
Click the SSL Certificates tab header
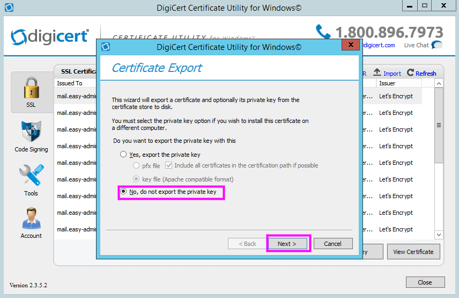78,71
